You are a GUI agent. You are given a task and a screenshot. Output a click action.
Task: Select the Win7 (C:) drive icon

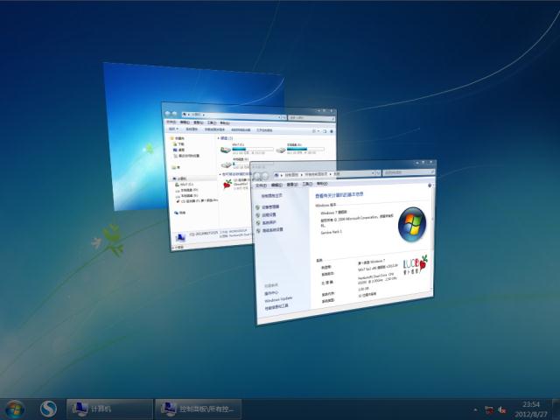226,150
